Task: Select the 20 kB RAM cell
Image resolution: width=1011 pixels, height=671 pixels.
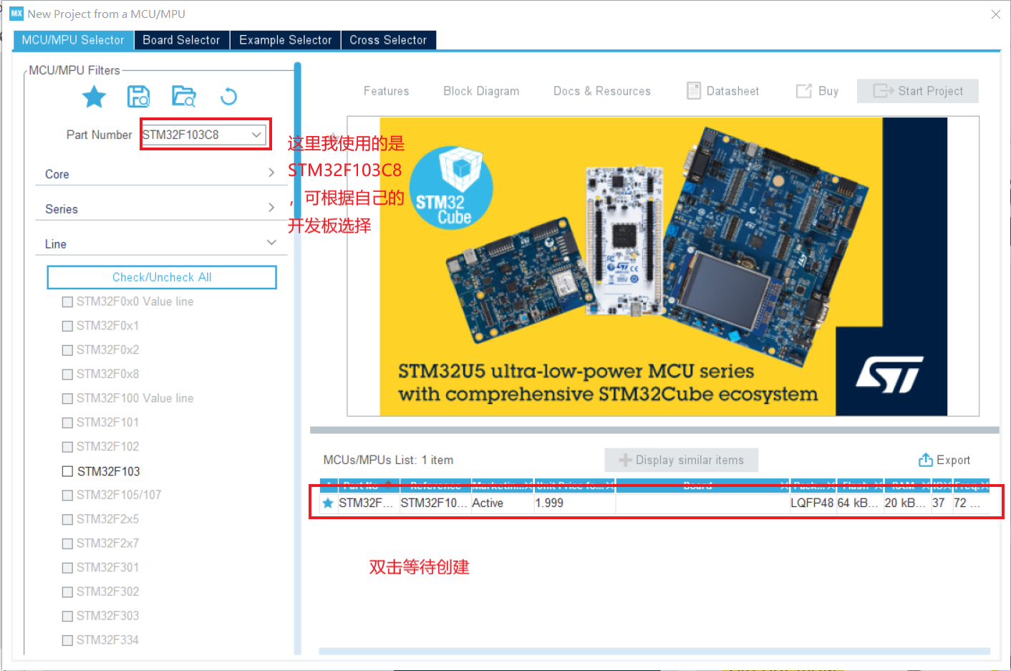Action: click(906, 503)
